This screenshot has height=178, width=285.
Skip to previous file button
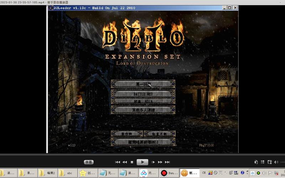coord(118,162)
